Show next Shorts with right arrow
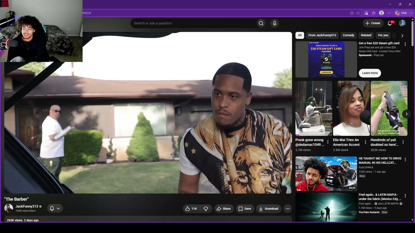This screenshot has width=415, height=233. pos(406,114)
